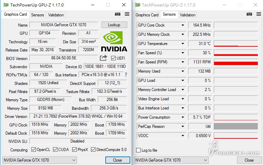Click the Device ID value 10DE 1B81
The width and height of the screenshot is (263, 165).
point(105,66)
